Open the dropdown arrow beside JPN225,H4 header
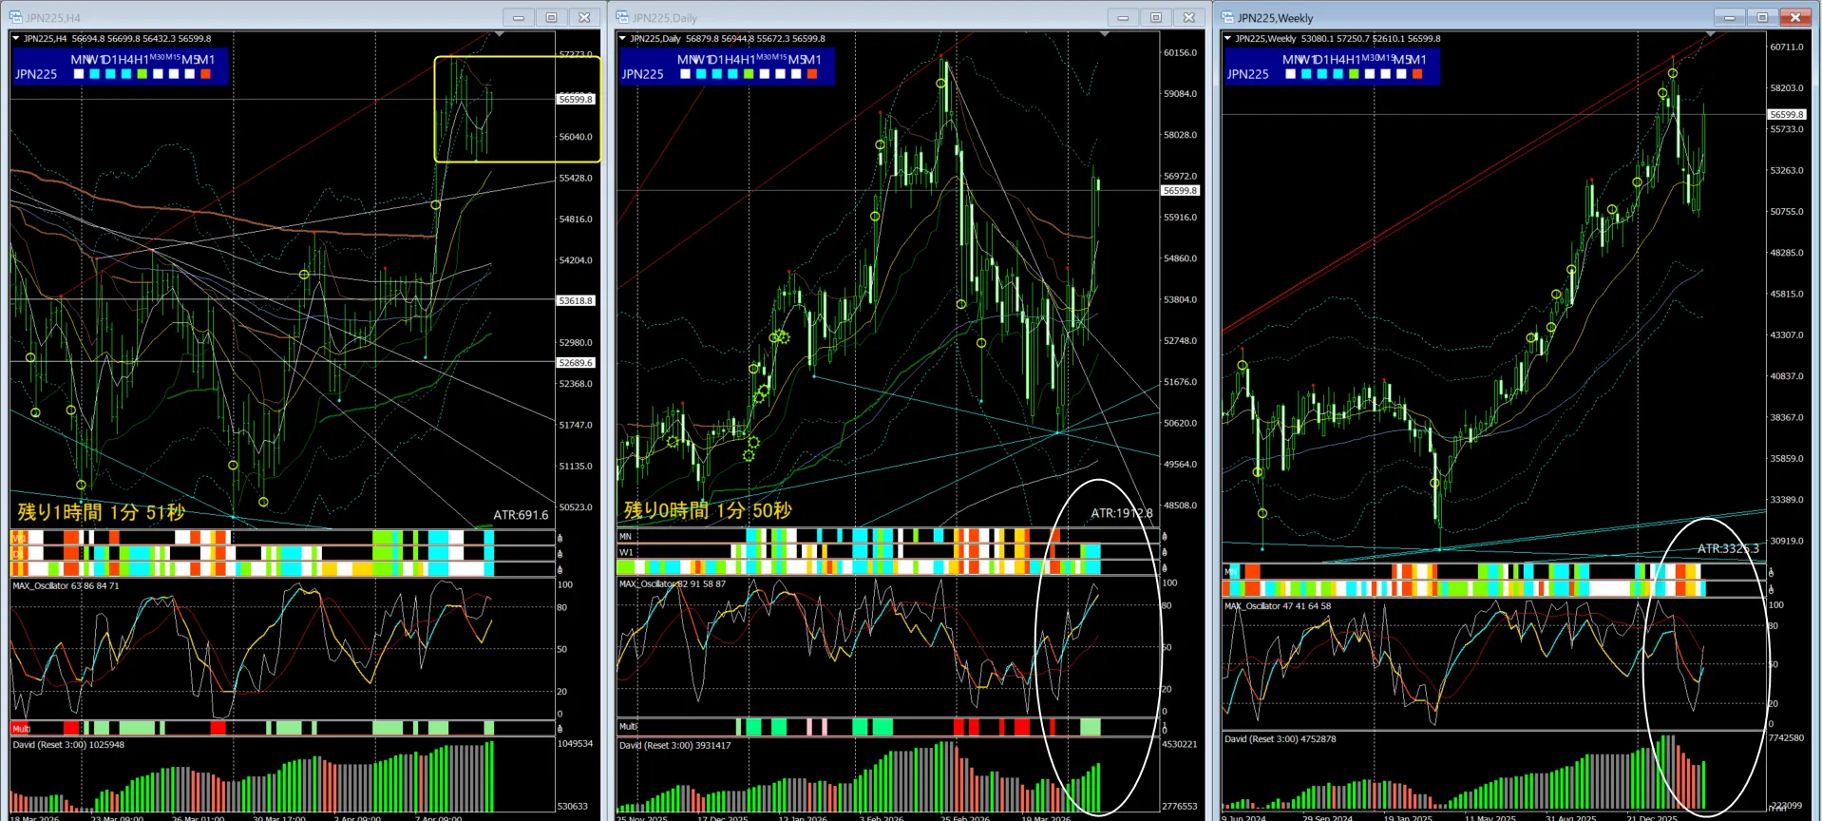This screenshot has width=1822, height=821. click(x=15, y=39)
